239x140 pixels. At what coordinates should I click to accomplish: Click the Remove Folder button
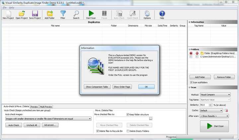[x=224, y=77]
